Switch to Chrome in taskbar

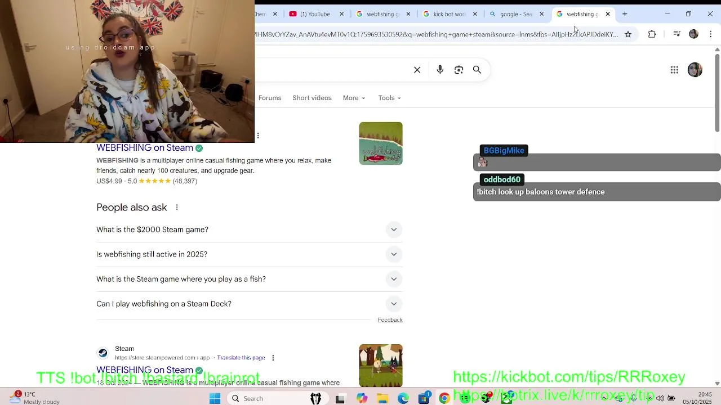click(x=444, y=398)
